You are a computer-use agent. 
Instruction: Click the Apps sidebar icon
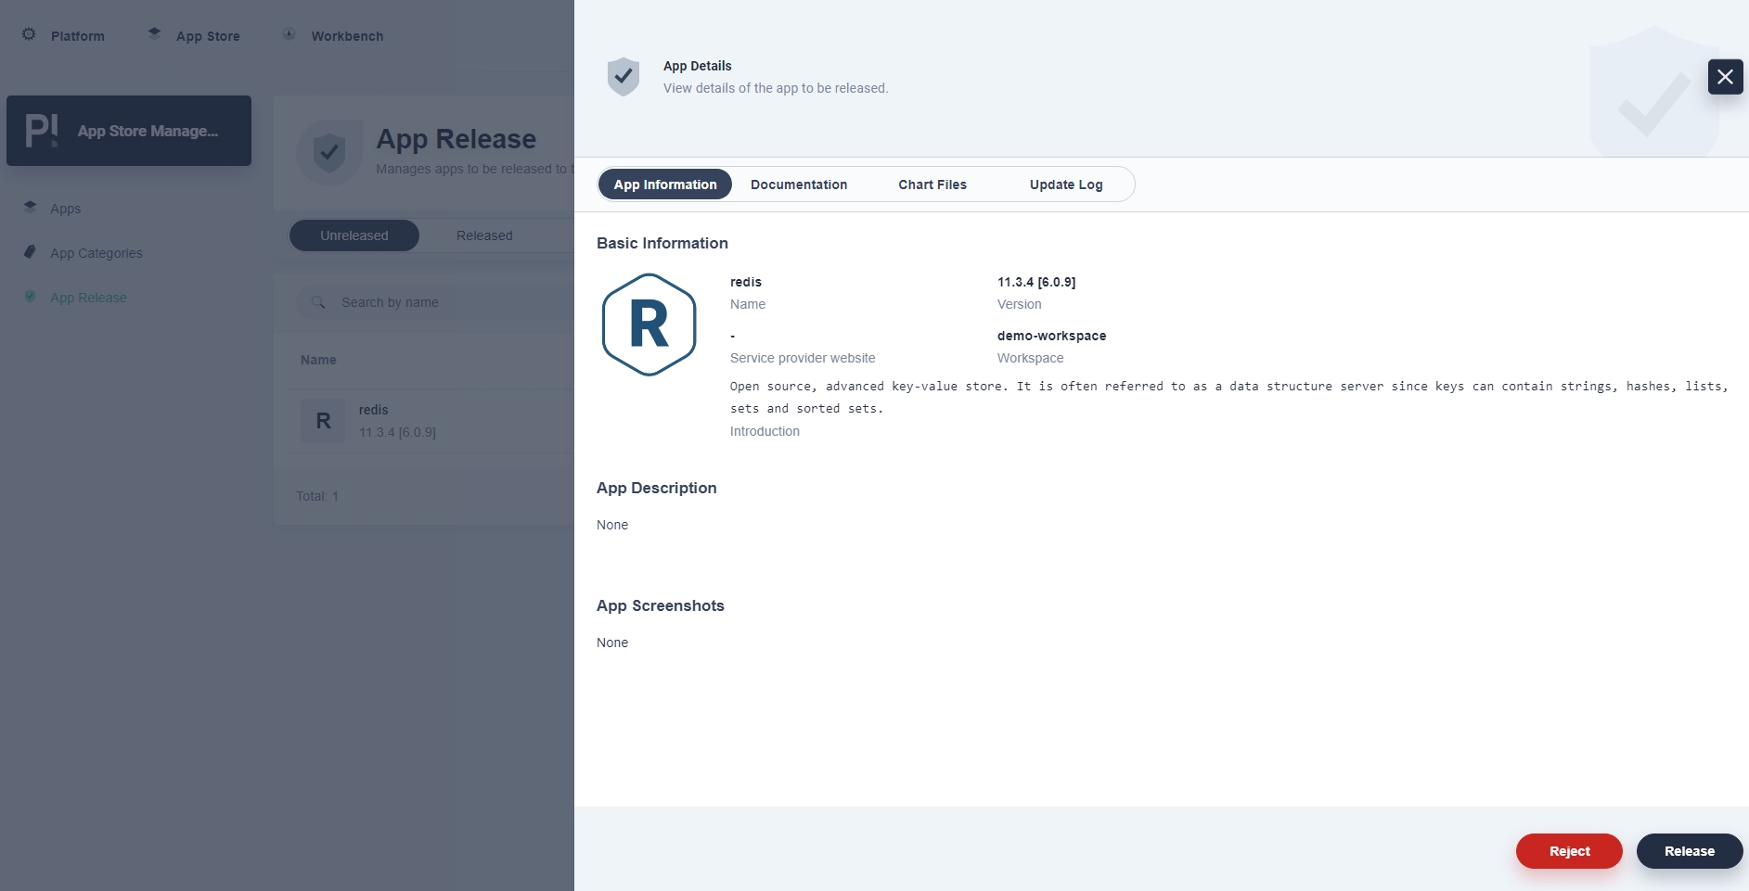point(31,208)
